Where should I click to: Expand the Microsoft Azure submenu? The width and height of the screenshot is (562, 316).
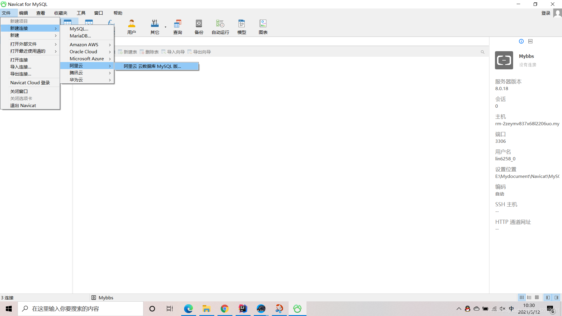point(87,59)
